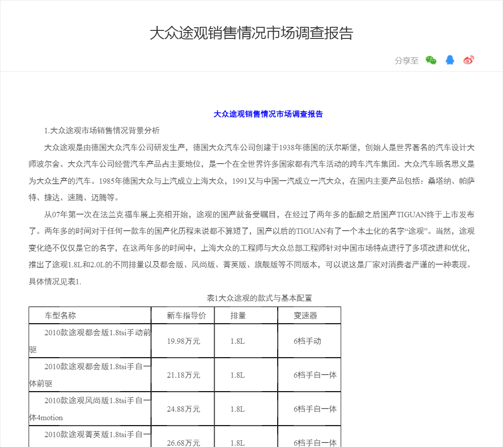Click the 6档手动 transmission cell
The height and width of the screenshot is (447, 503).
tap(309, 341)
